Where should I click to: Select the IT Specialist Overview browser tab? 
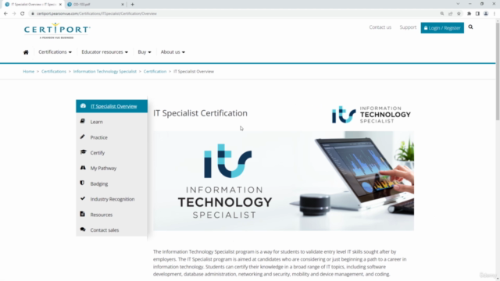tap(33, 5)
